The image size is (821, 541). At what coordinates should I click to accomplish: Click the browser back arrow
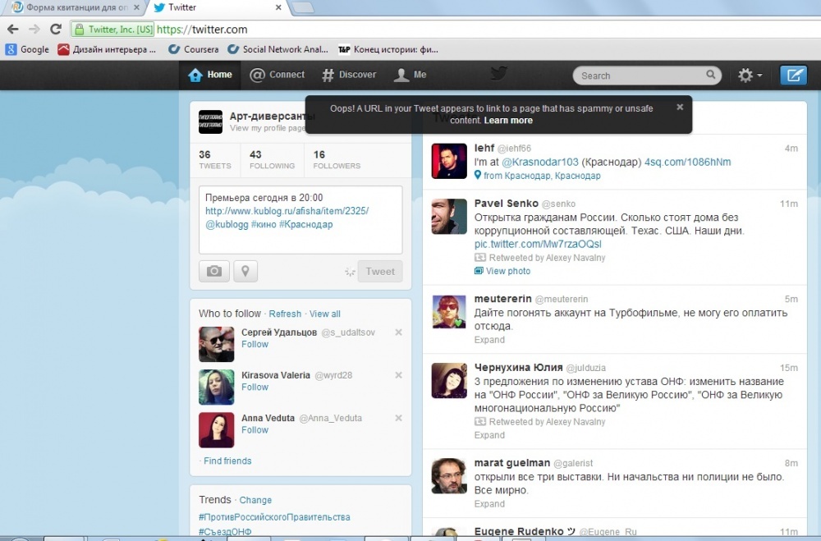coord(12,30)
